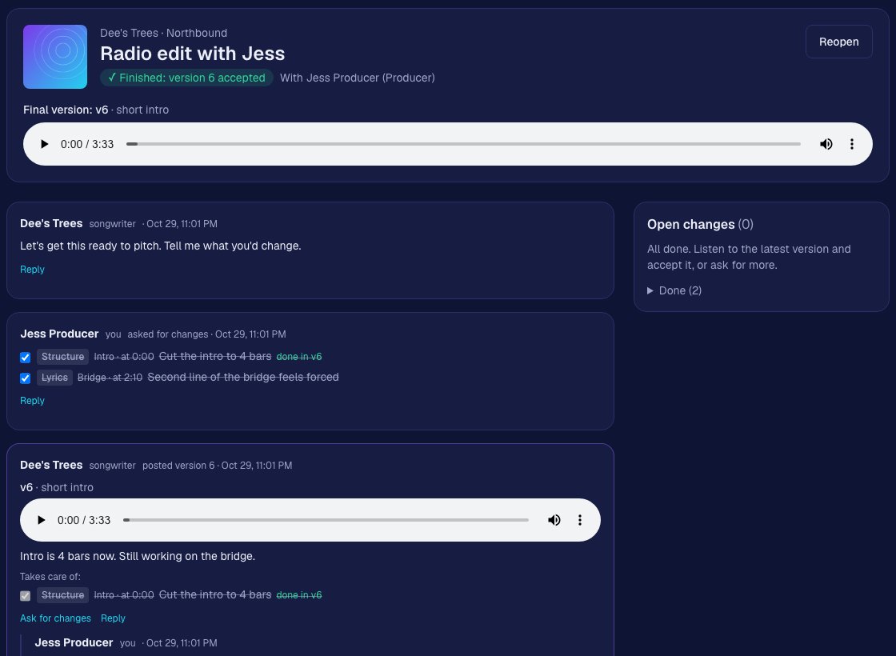Uncheck the Second line of bridge checkbox
The image size is (896, 656).
pyautogui.click(x=25, y=378)
